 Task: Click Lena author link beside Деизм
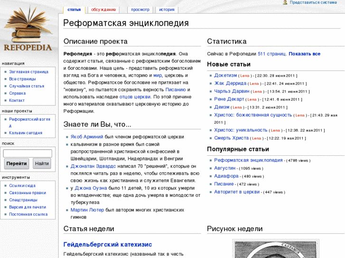click(237, 107)
